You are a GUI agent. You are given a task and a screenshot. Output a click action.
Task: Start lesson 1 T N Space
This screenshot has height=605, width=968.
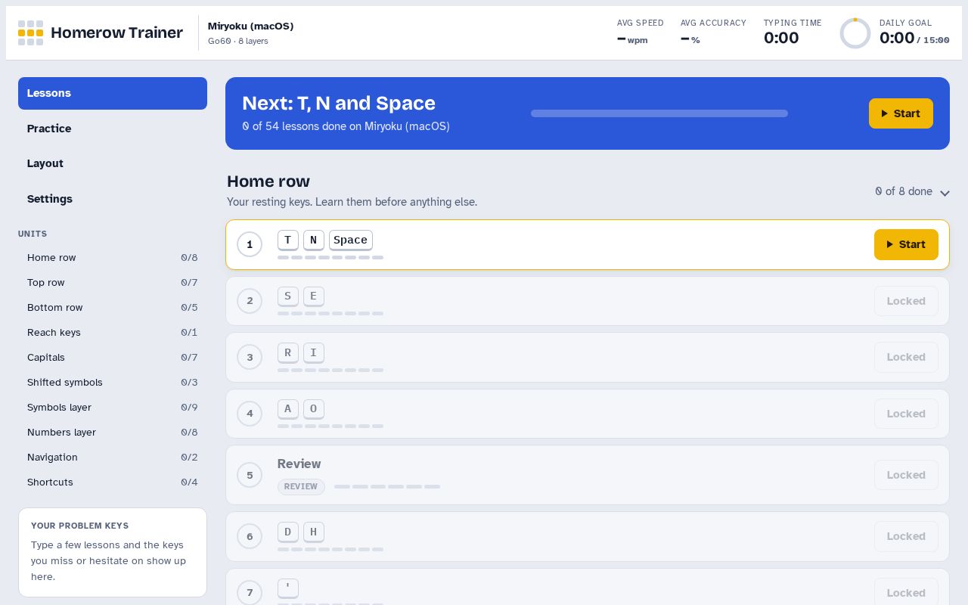click(906, 244)
